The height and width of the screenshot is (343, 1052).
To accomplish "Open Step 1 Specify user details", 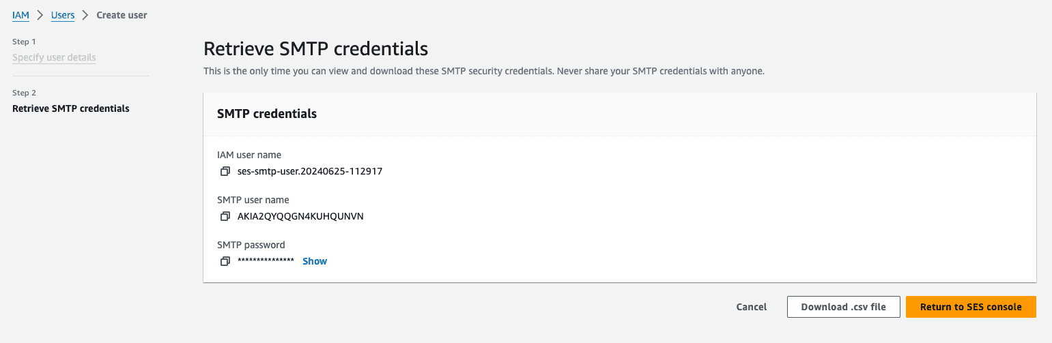I will point(54,57).
